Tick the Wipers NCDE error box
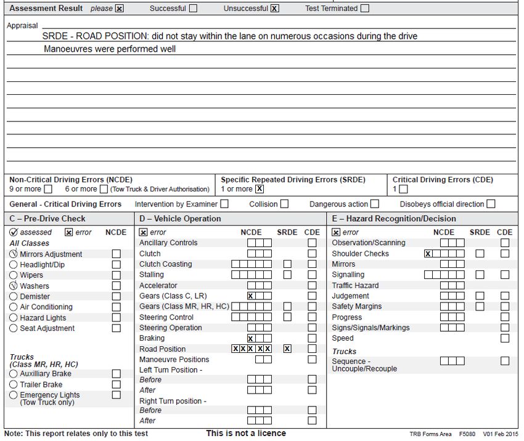The image size is (524, 441). point(117,275)
